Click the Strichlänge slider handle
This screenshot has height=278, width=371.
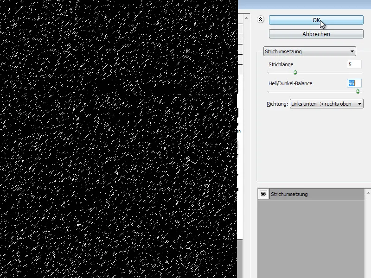(295, 72)
